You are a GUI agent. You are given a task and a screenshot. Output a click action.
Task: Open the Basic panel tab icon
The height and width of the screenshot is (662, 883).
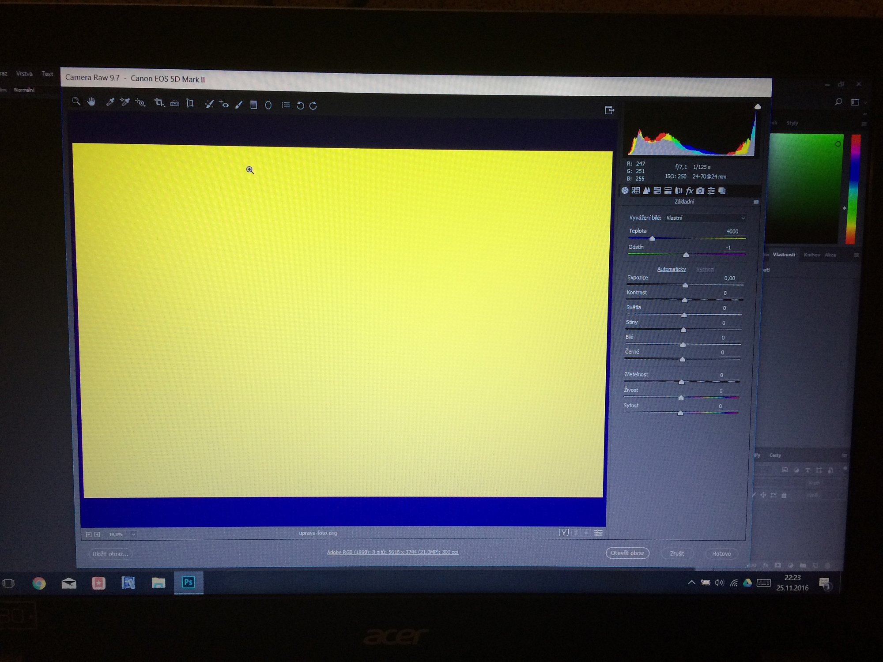pyautogui.click(x=625, y=190)
